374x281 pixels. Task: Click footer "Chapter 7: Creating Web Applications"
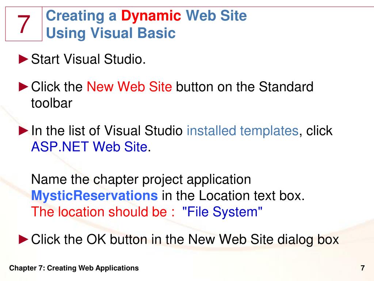tap(74, 268)
